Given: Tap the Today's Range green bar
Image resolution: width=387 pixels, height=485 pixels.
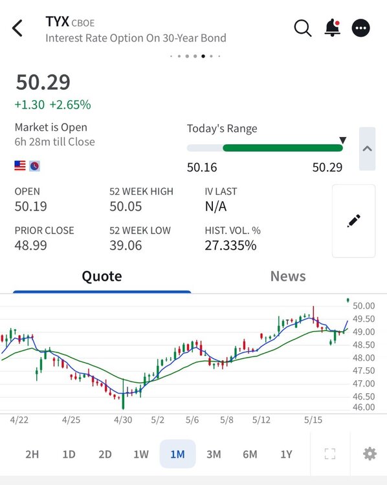Looking at the screenshot, I should (283, 148).
